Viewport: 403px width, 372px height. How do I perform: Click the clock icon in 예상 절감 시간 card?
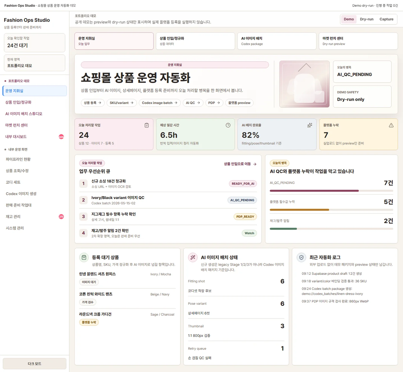(228, 125)
